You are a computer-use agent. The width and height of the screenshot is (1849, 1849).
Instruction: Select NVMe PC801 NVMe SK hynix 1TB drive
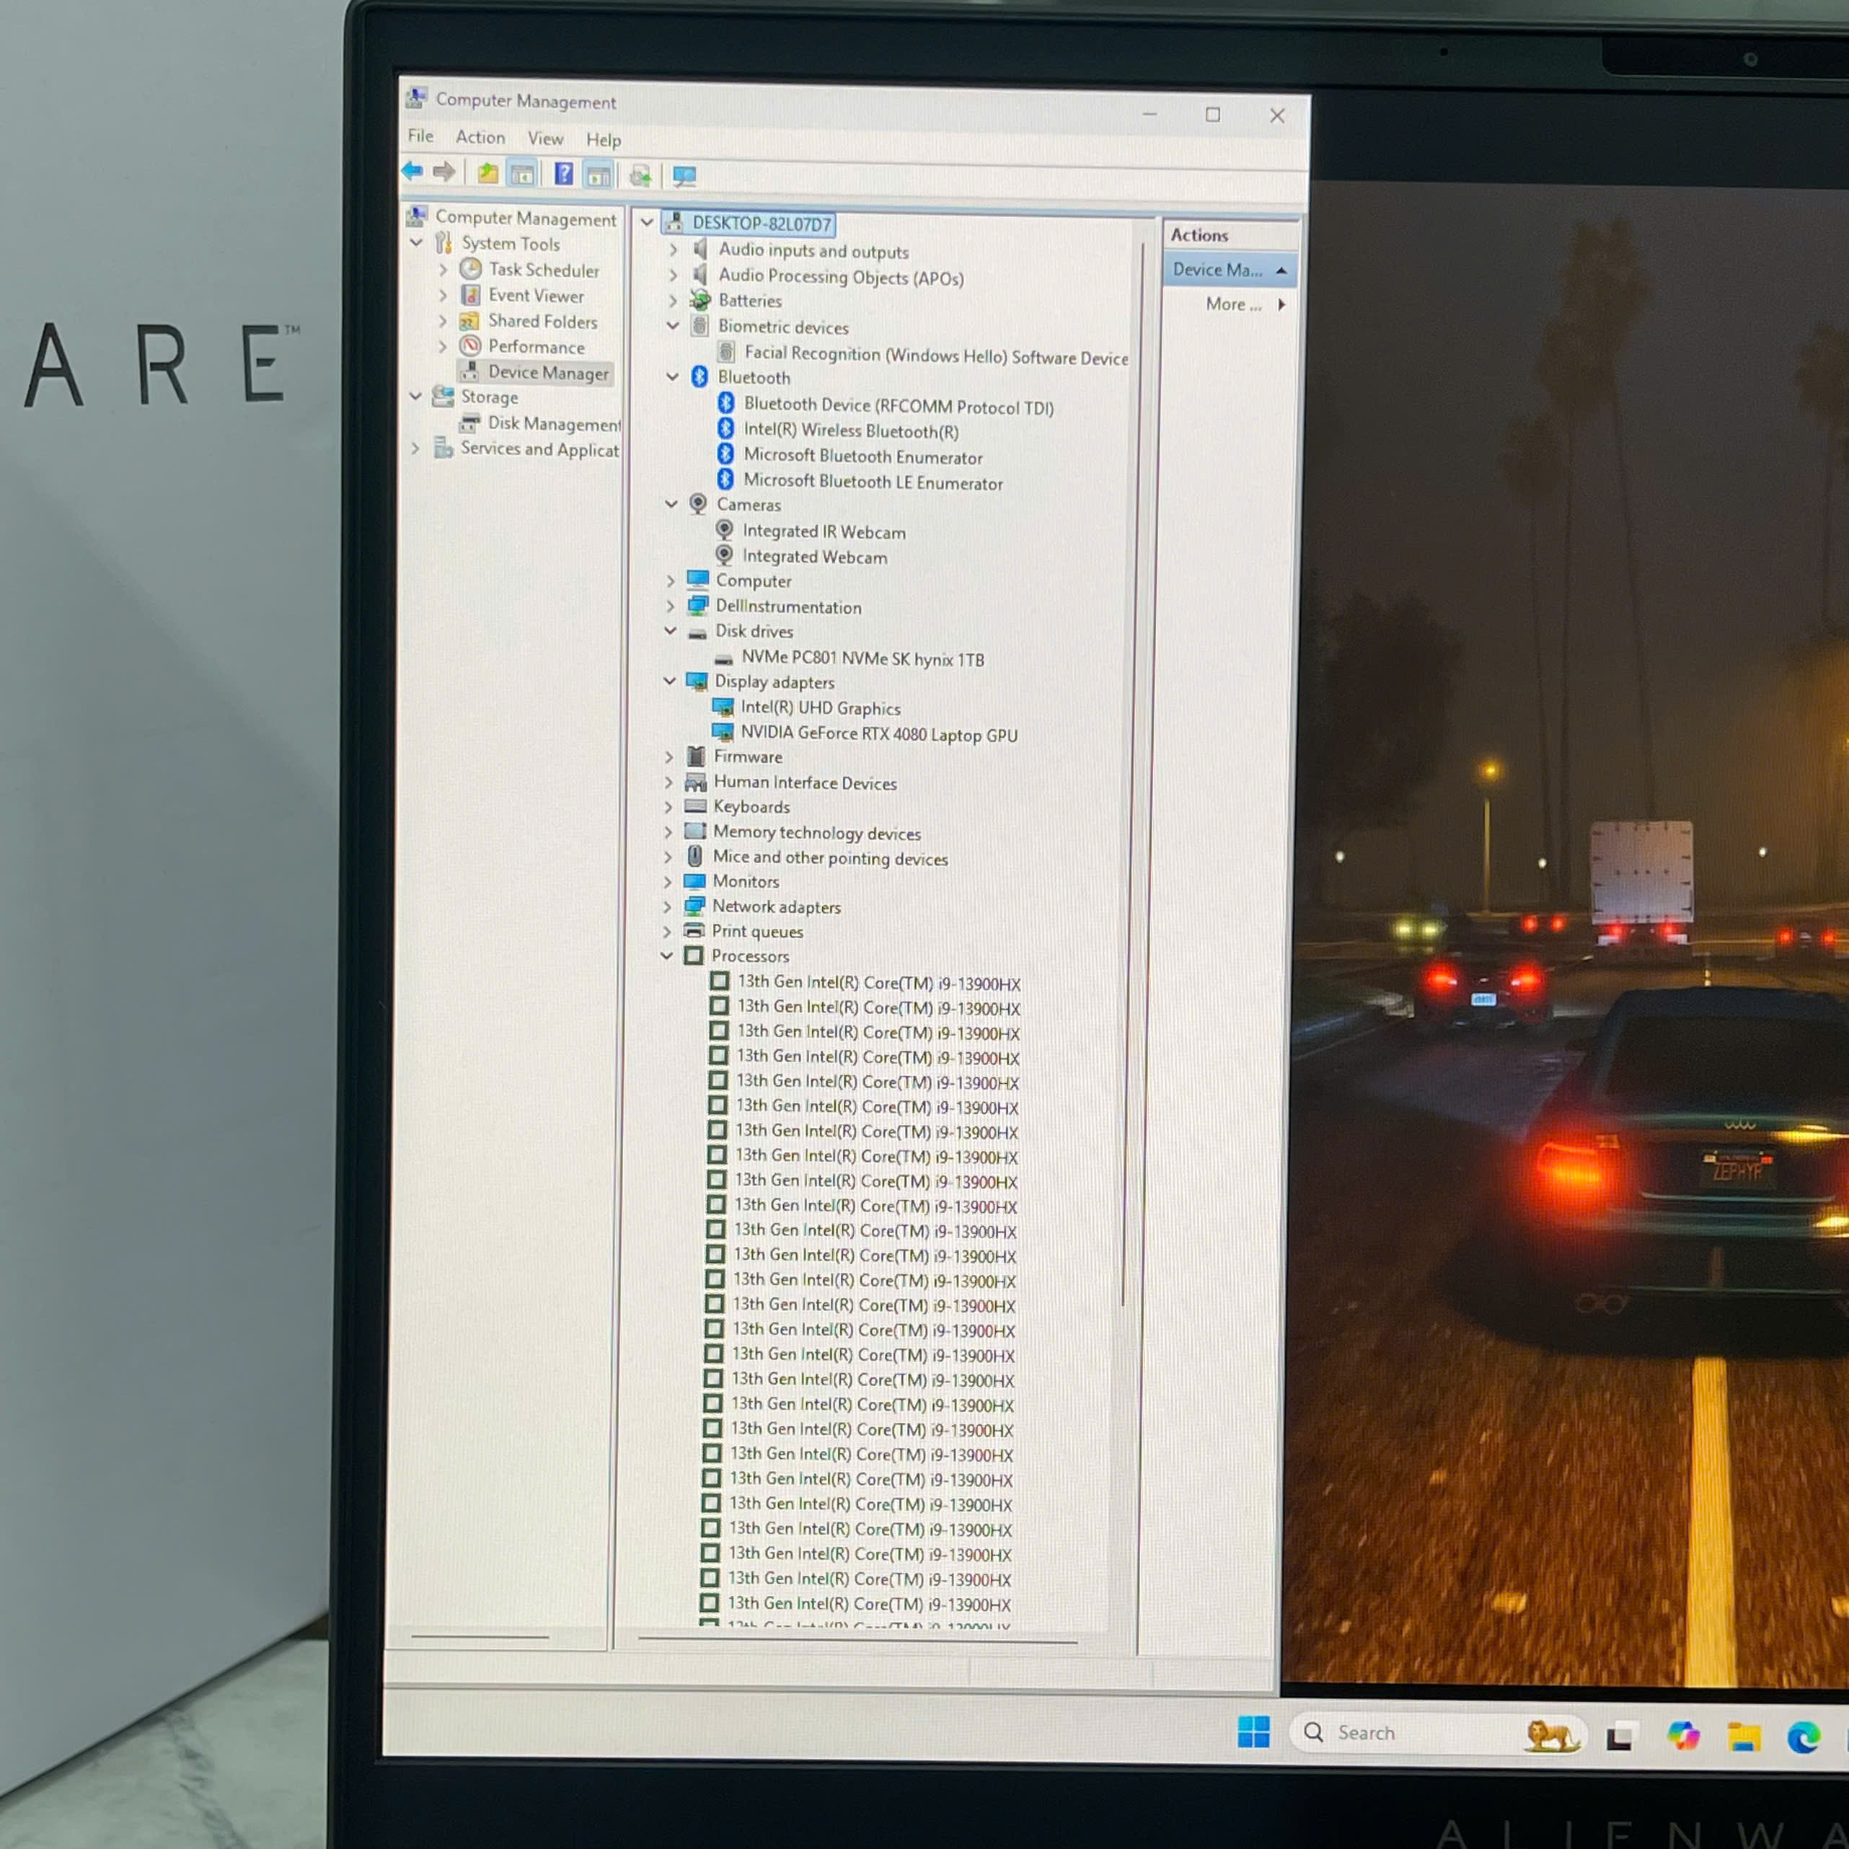(862, 658)
